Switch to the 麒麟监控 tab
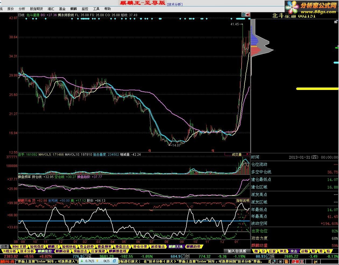 44,251
